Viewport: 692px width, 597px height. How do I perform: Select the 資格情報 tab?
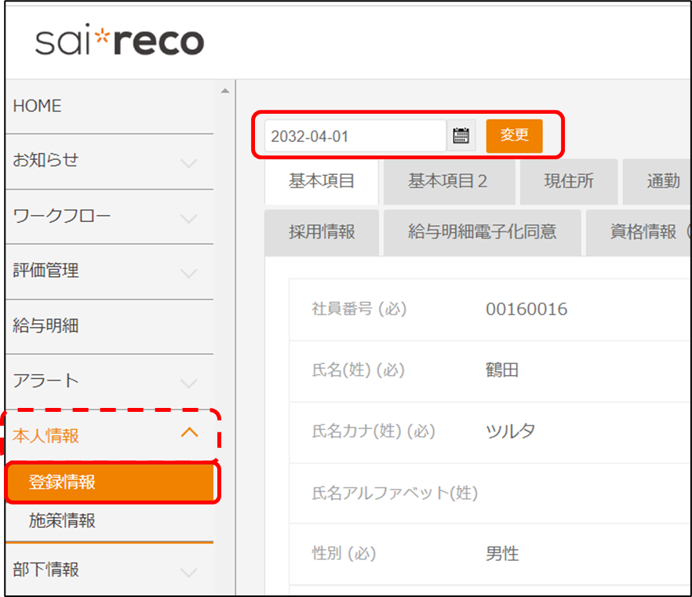(642, 231)
